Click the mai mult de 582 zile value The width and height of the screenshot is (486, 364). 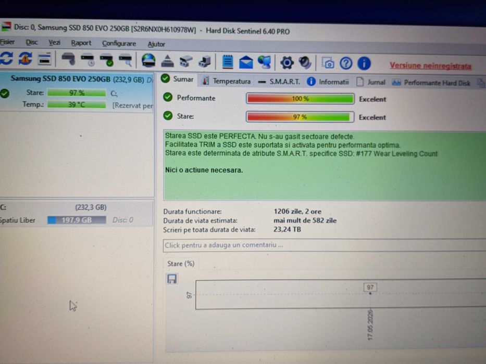(305, 220)
